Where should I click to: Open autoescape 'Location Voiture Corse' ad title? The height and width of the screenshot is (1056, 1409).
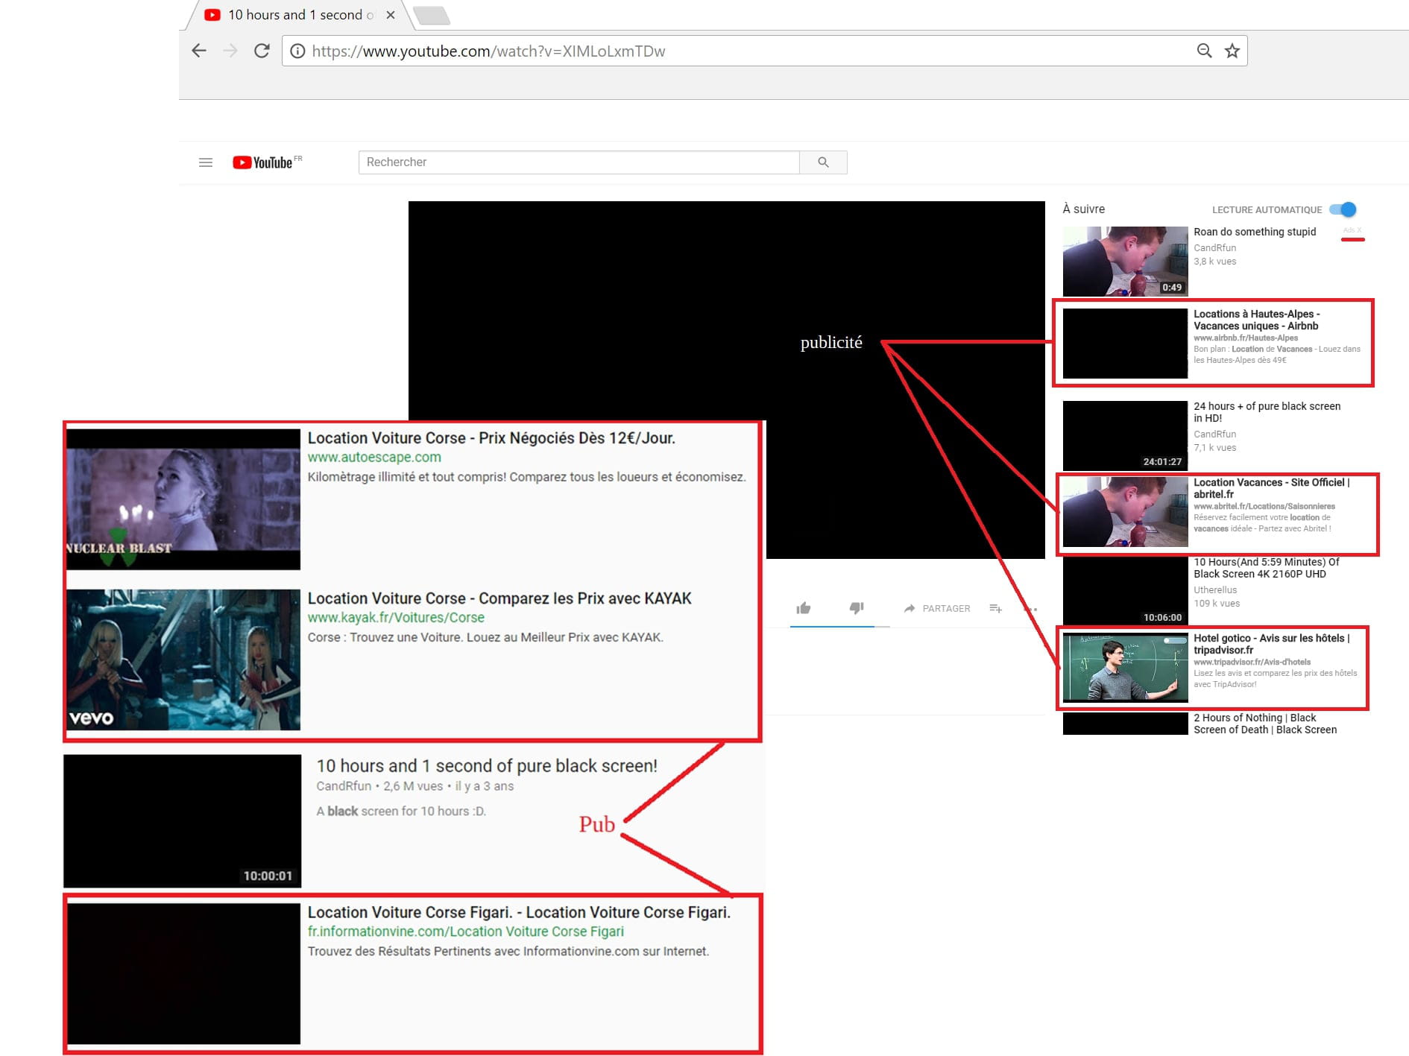[491, 438]
